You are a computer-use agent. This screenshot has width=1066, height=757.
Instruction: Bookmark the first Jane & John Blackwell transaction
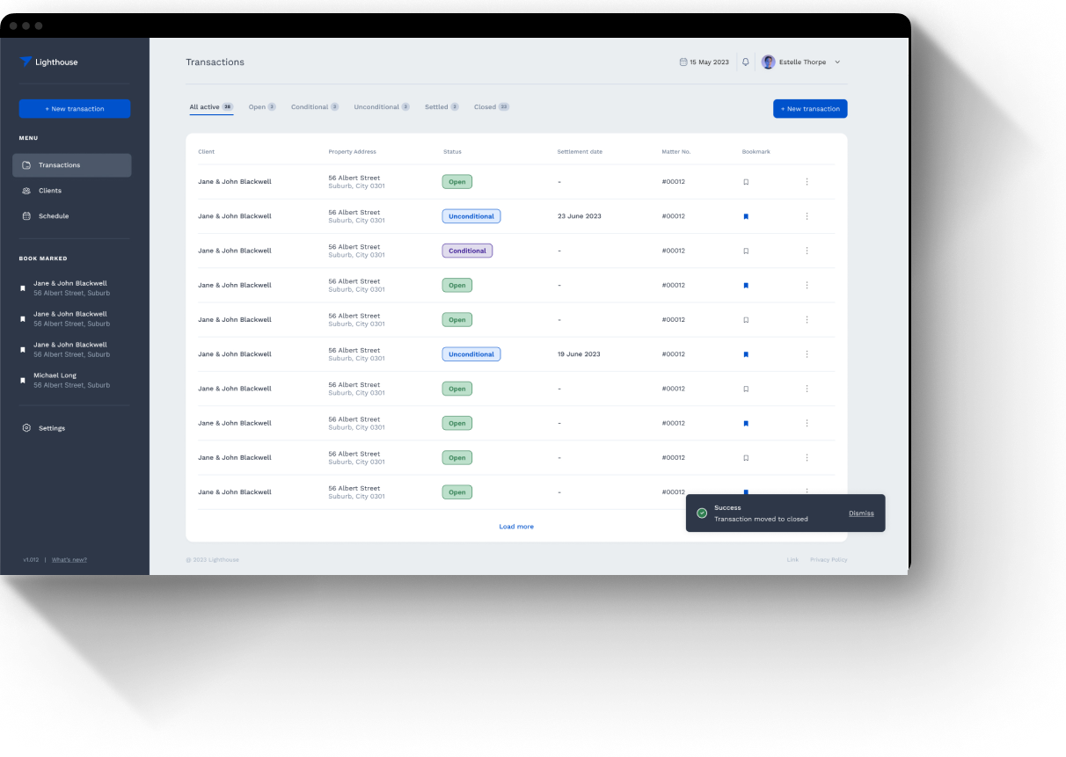pos(746,181)
